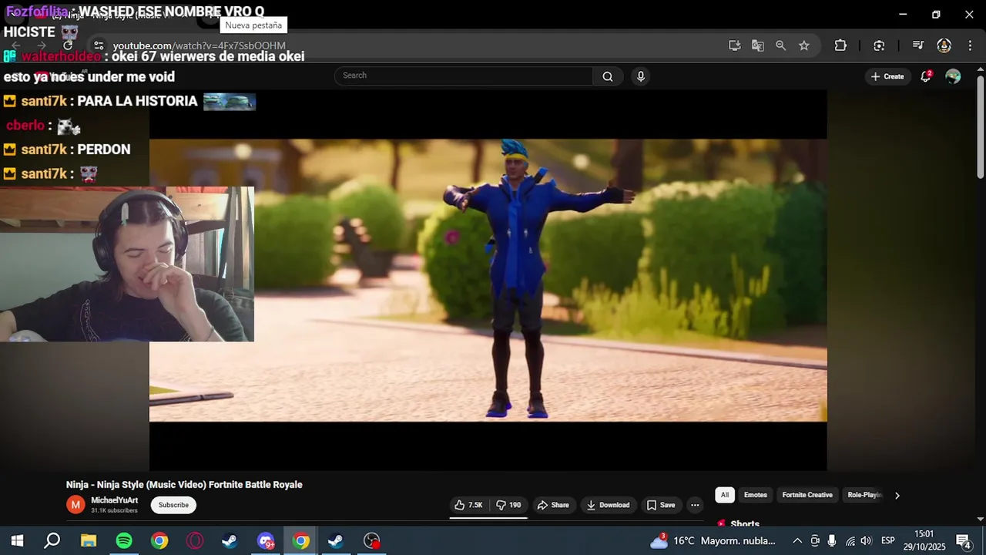The height and width of the screenshot is (555, 986).
Task: Click the YouTube search magnifier button
Action: click(608, 76)
